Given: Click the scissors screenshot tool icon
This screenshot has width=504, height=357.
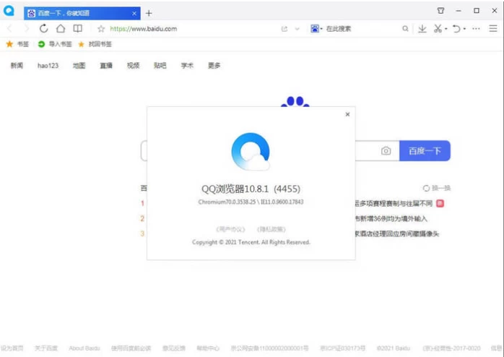Looking at the screenshot, I should pyautogui.click(x=438, y=29).
